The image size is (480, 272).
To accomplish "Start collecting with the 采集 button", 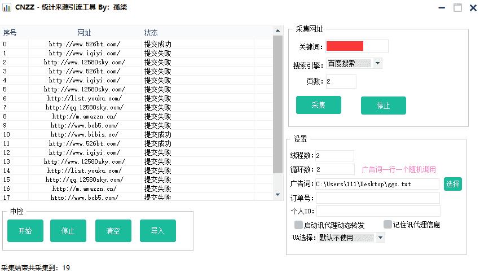I will [318, 105].
